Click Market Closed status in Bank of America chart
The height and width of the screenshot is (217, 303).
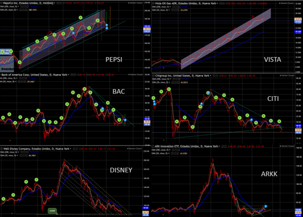[x=135, y=74]
